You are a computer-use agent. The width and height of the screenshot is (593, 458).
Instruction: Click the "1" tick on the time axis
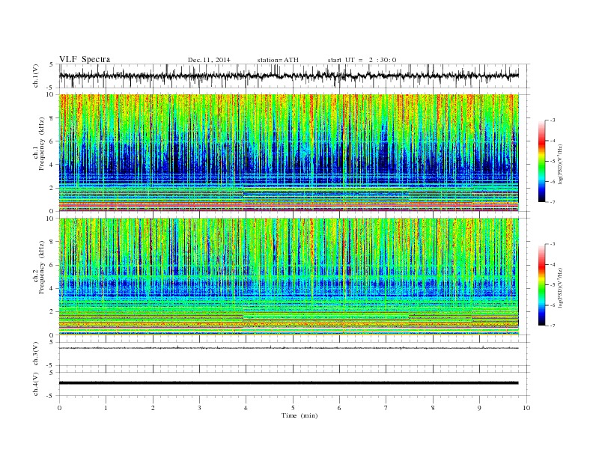point(106,408)
